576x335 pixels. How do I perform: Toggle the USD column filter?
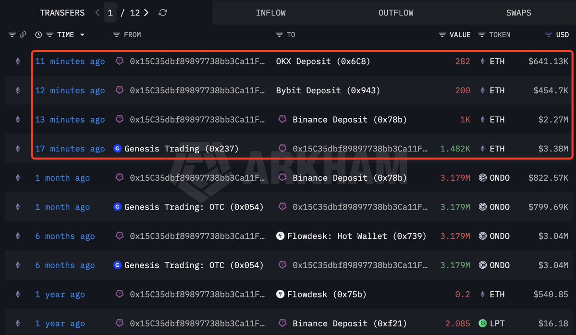click(549, 35)
